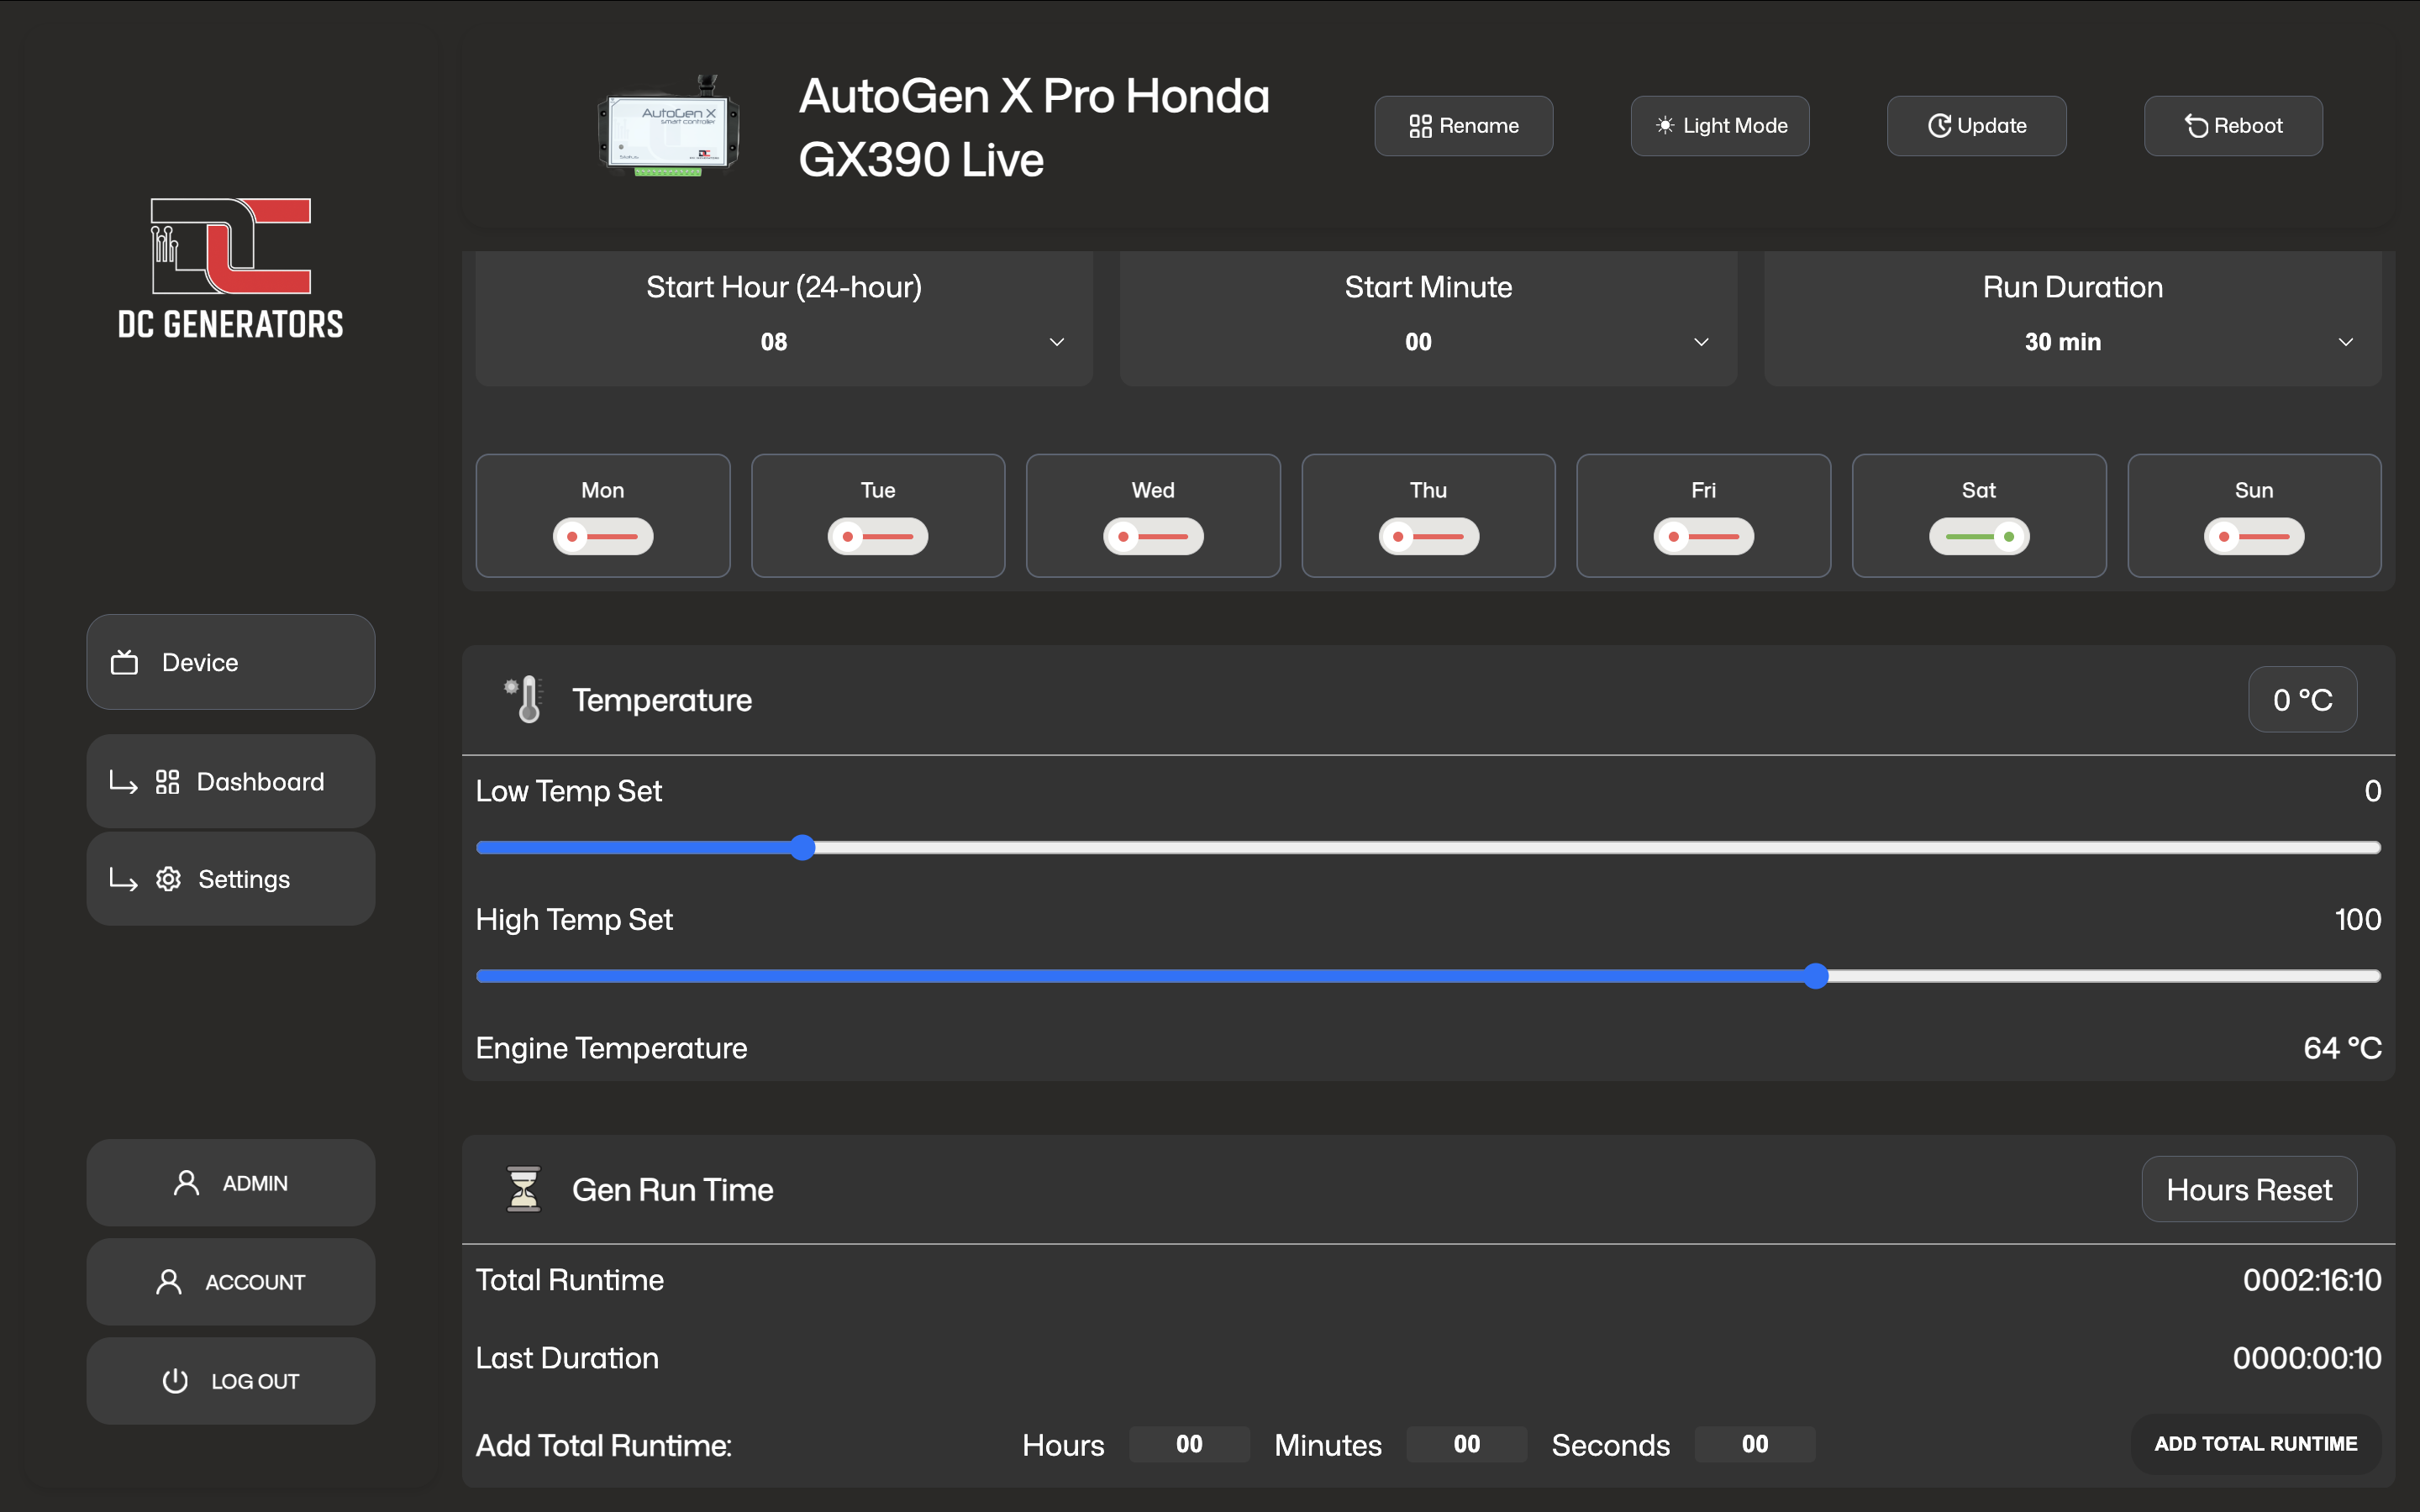Toggle the Wed schedule switch

tap(1153, 537)
